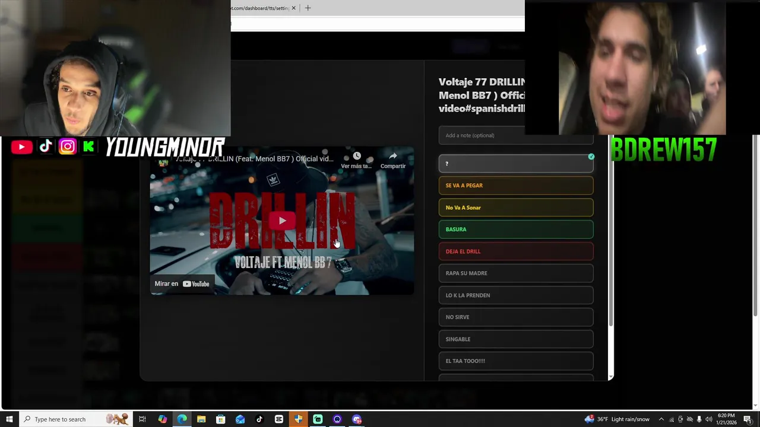
Task: Expand hidden system tray icons
Action: 661,419
